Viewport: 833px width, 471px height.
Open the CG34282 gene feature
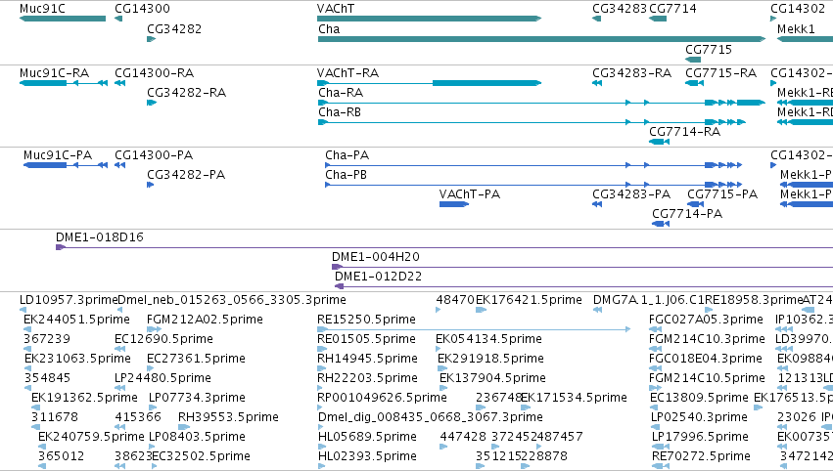(152, 39)
